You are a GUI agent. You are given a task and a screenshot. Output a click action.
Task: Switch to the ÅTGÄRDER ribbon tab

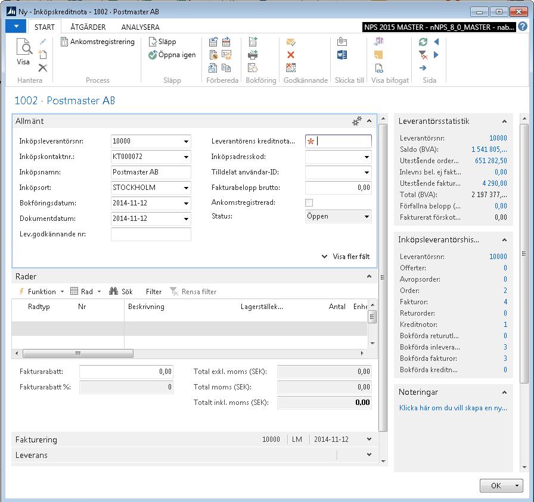[x=88, y=27]
